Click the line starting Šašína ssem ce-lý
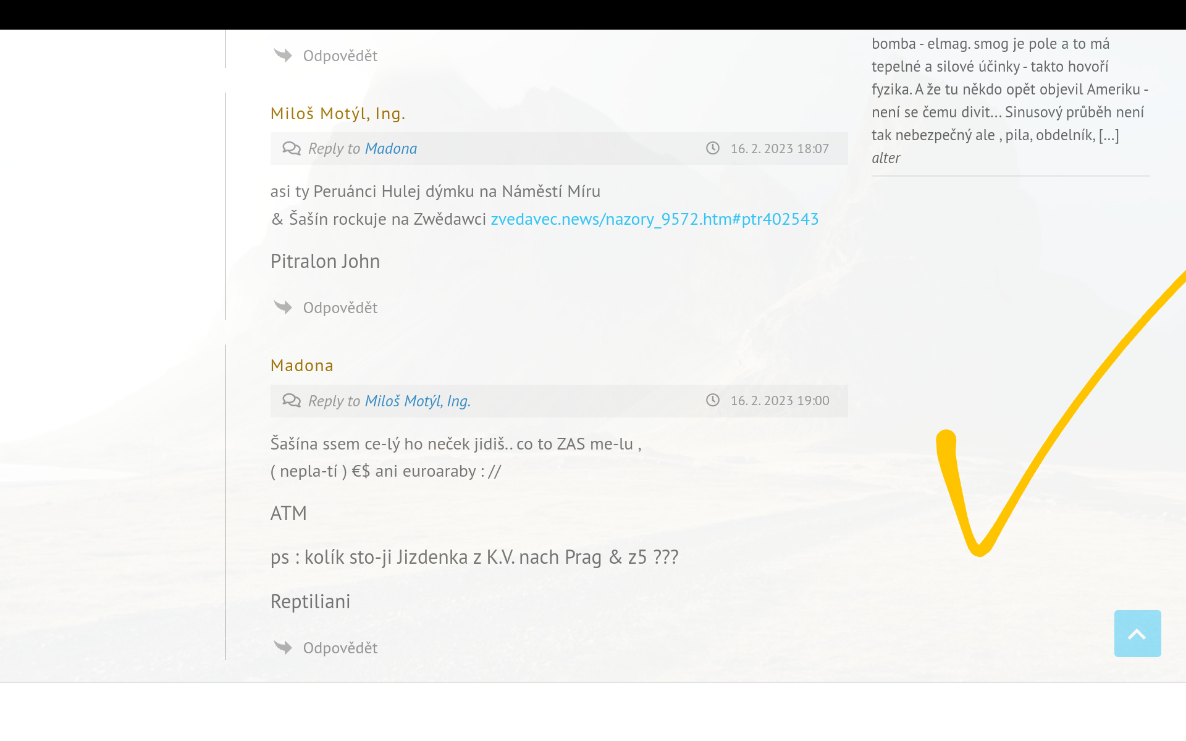The height and width of the screenshot is (741, 1186). point(456,444)
